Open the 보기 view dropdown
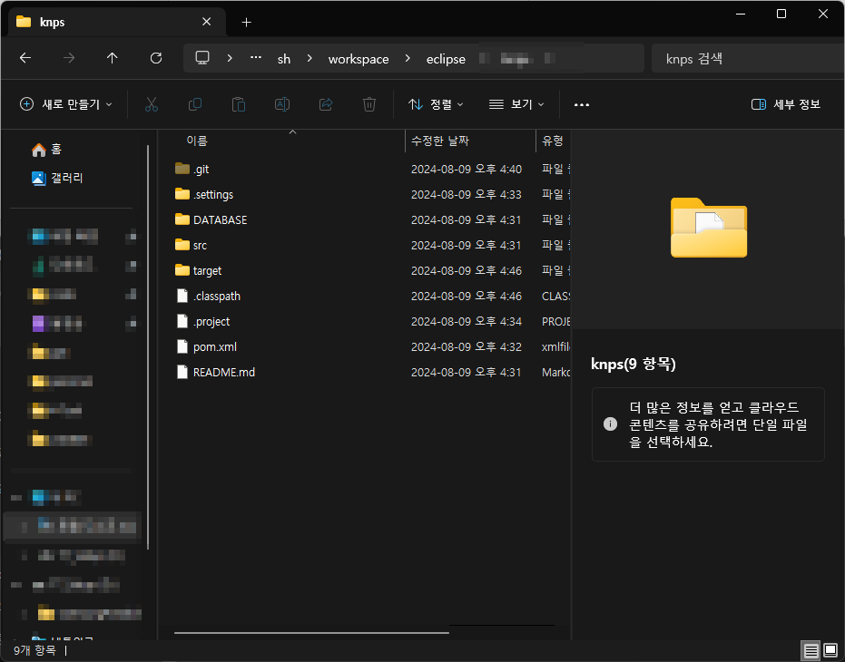845x662 pixels. (516, 104)
